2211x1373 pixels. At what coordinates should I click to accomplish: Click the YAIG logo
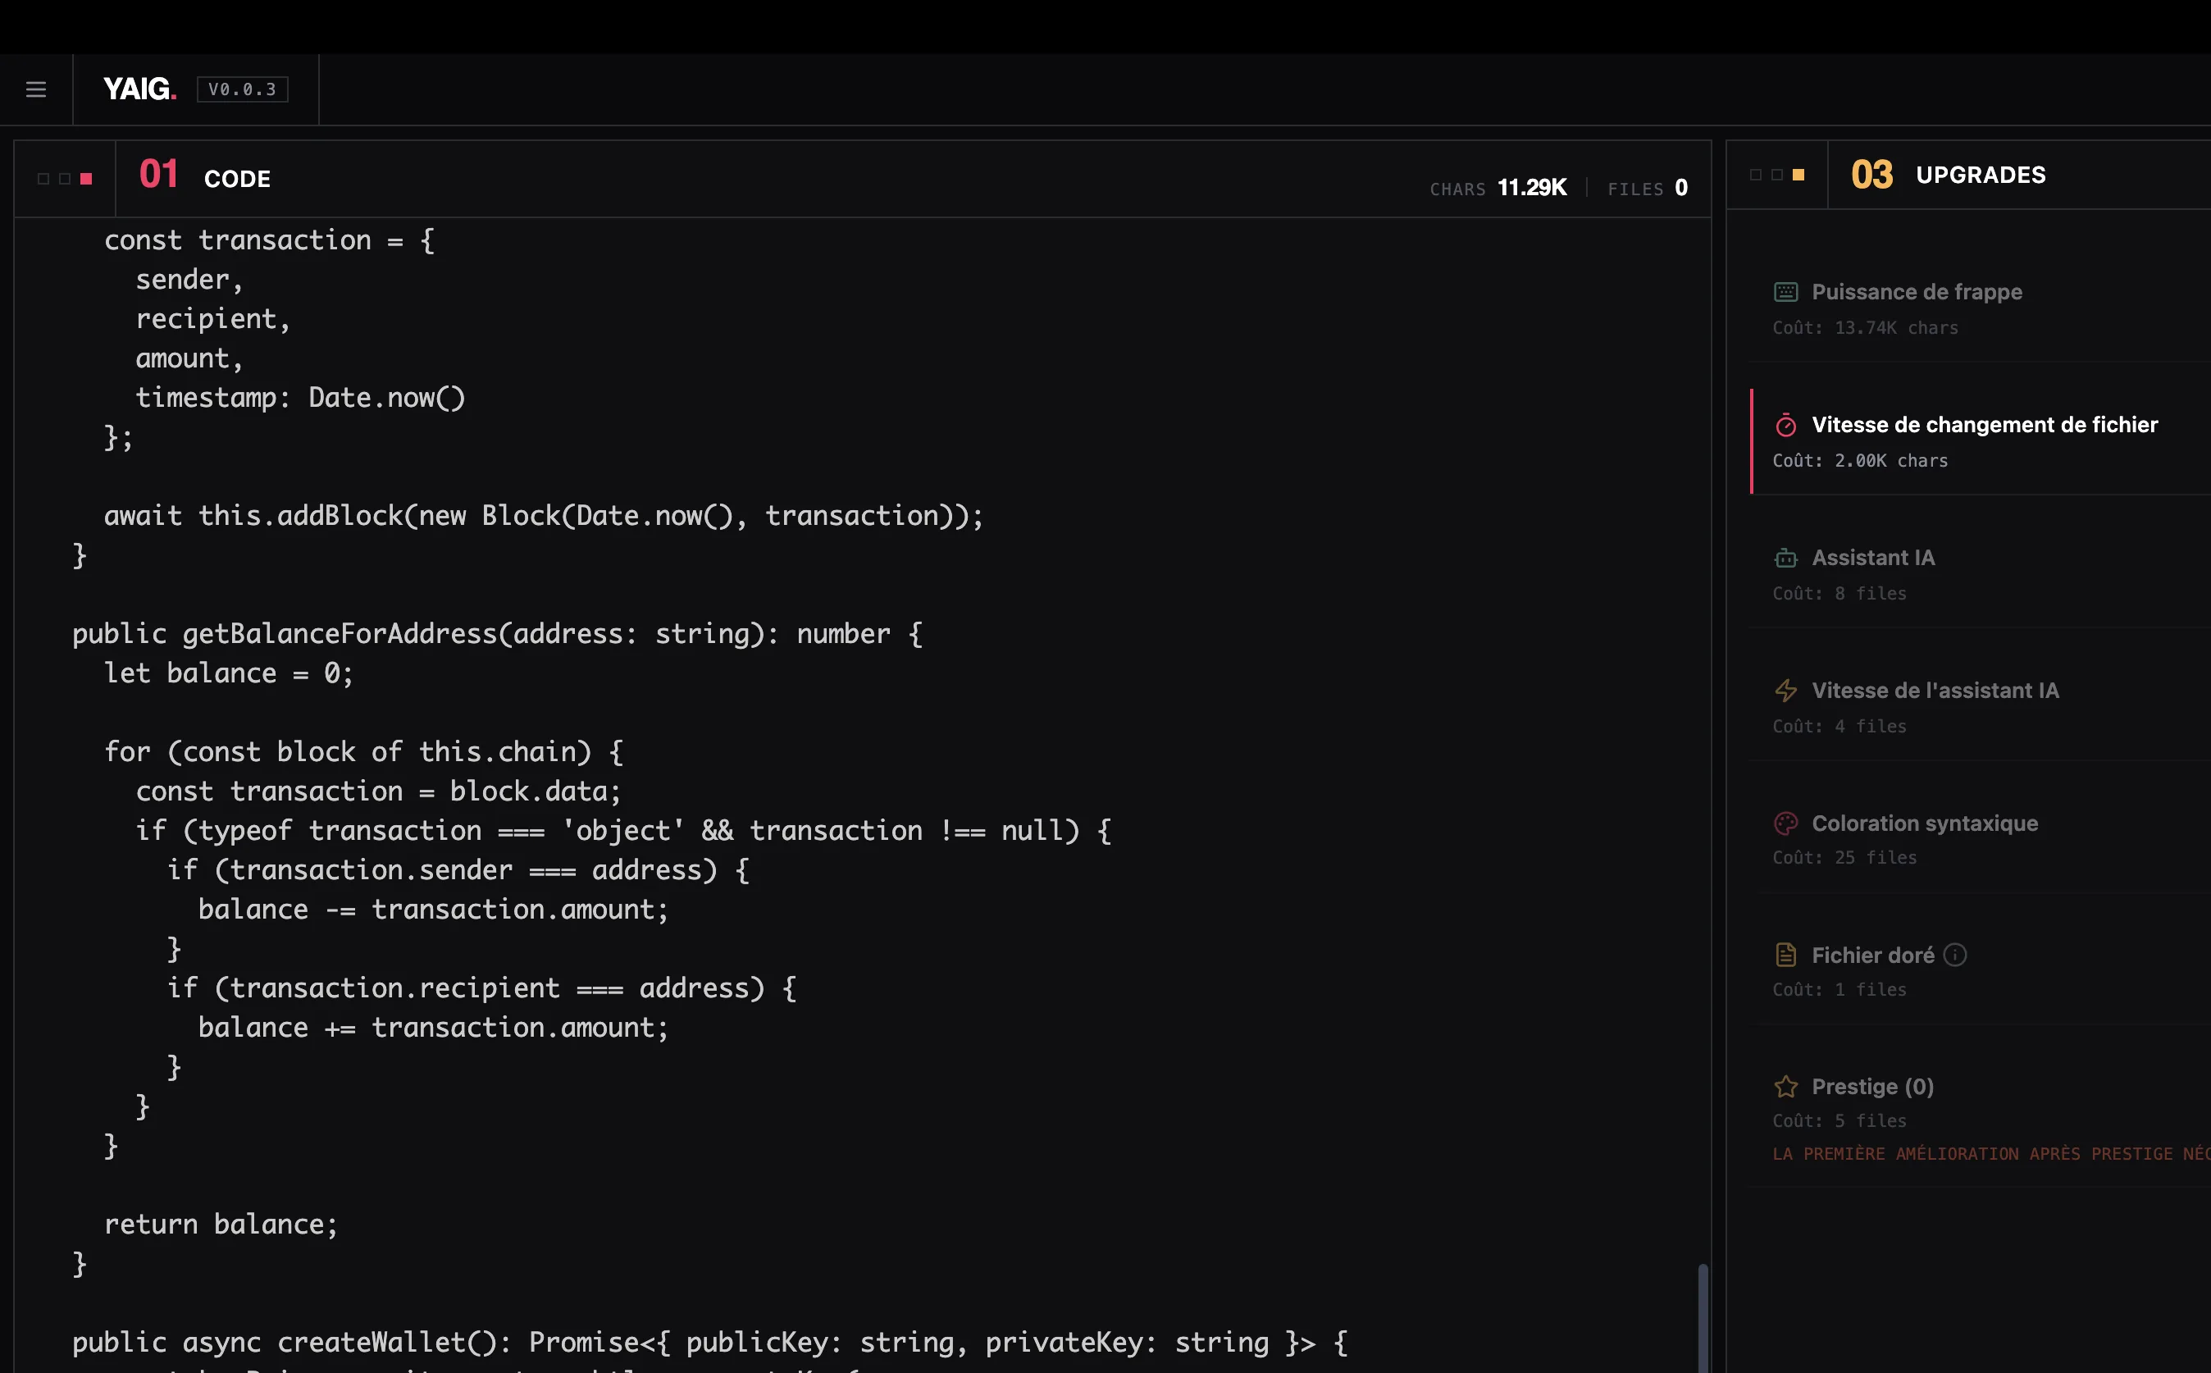point(140,89)
